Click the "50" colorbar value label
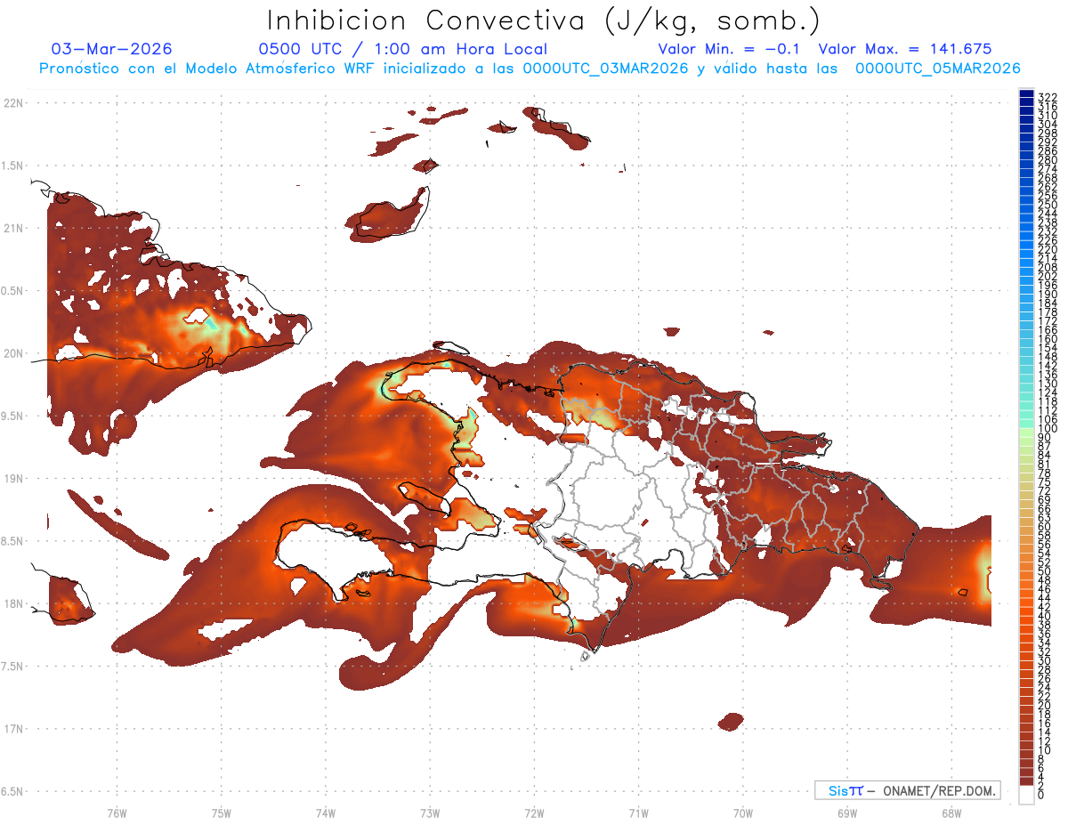Image resolution: width=1068 pixels, height=825 pixels. coord(1045,572)
